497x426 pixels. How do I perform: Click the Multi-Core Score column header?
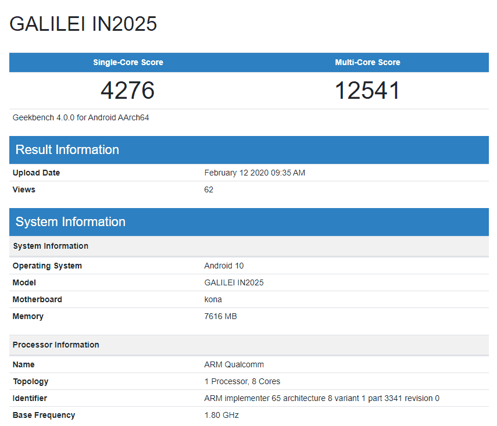[367, 62]
